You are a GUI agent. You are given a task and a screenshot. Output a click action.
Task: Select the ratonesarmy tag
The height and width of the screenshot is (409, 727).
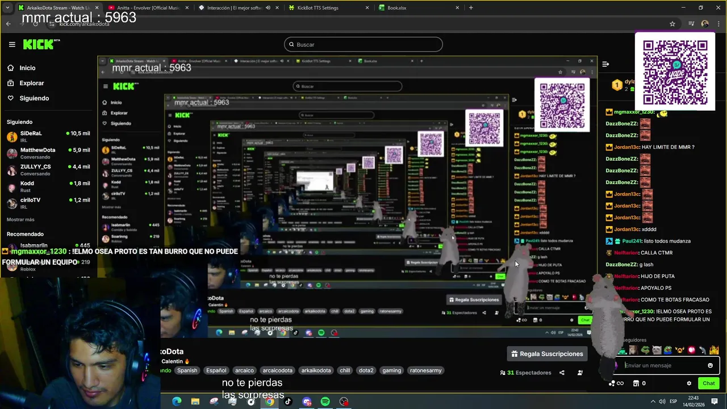coord(425,370)
